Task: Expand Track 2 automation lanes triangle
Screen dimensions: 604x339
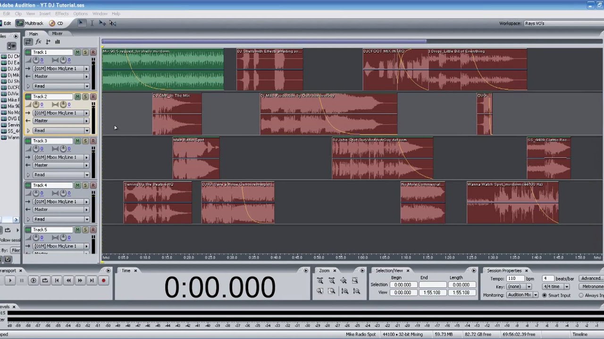Action: pos(28,130)
